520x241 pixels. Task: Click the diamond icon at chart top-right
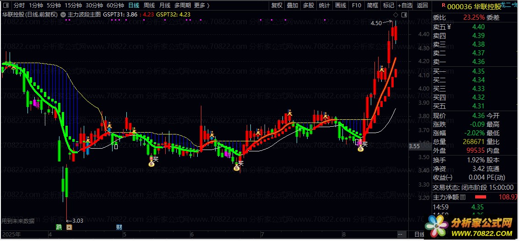click(x=395, y=15)
